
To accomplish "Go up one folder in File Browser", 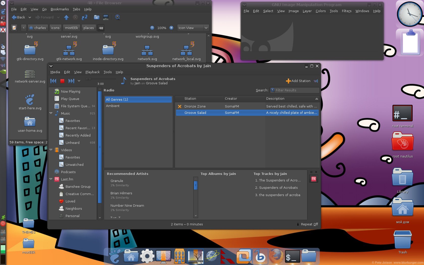I will (x=66, y=17).
